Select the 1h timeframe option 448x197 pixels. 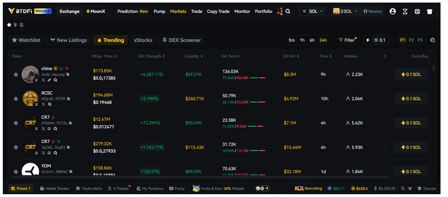pos(302,40)
